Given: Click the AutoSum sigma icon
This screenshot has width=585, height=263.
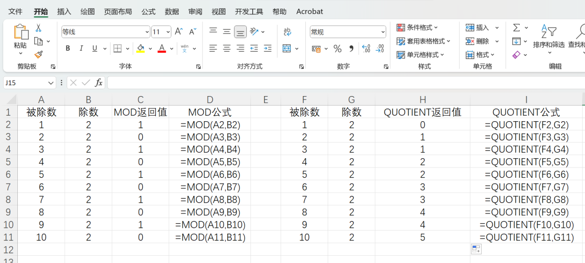Looking at the screenshot, I should pyautogui.click(x=516, y=28).
